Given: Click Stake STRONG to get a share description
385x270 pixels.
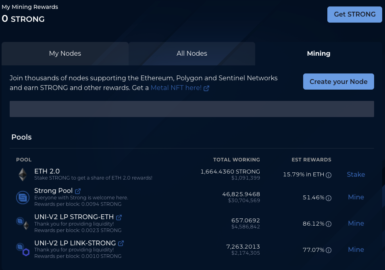Looking at the screenshot, I should click(93, 178).
